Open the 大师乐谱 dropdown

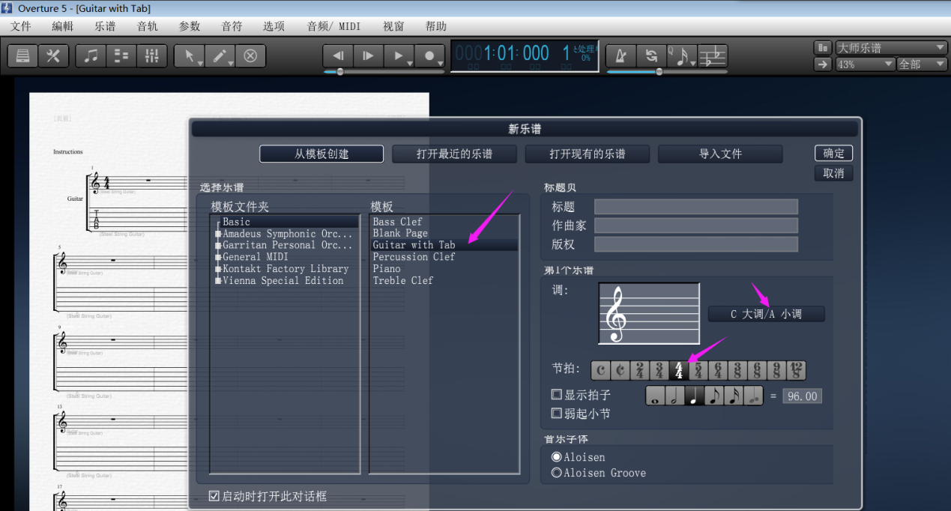click(890, 46)
